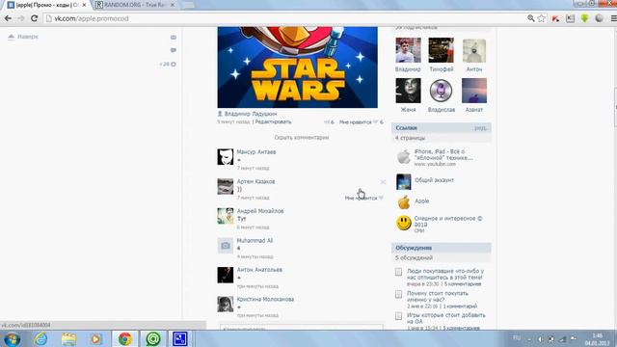The height and width of the screenshot is (347, 617).
Task: Open the Chrome menu button
Action: click(613, 18)
